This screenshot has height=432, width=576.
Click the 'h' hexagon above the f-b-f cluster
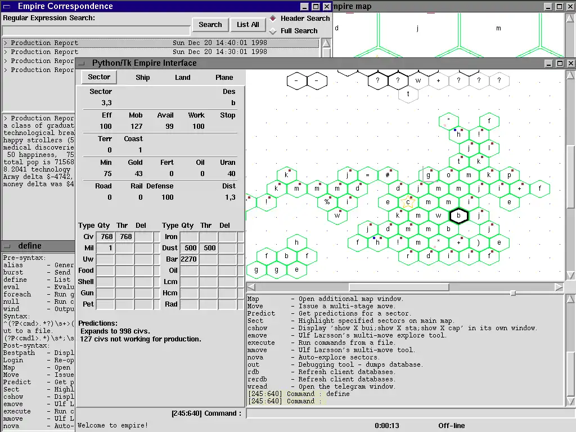pyautogui.click(x=296, y=242)
